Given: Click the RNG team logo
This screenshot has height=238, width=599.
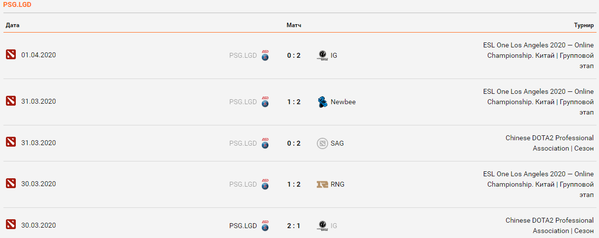Looking at the screenshot, I should pyautogui.click(x=322, y=184).
